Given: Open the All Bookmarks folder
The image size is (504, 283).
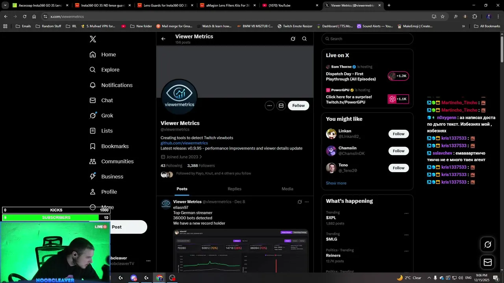Looking at the screenshot, I should click(x=487, y=26).
